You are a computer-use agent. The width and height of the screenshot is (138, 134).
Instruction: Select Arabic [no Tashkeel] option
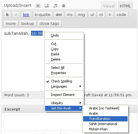[x=105, y=108]
